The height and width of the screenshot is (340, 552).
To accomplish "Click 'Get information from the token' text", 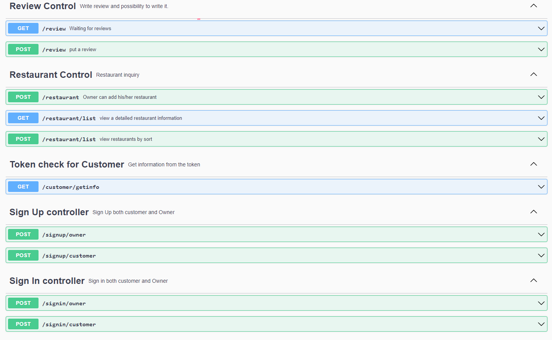I will click(164, 164).
